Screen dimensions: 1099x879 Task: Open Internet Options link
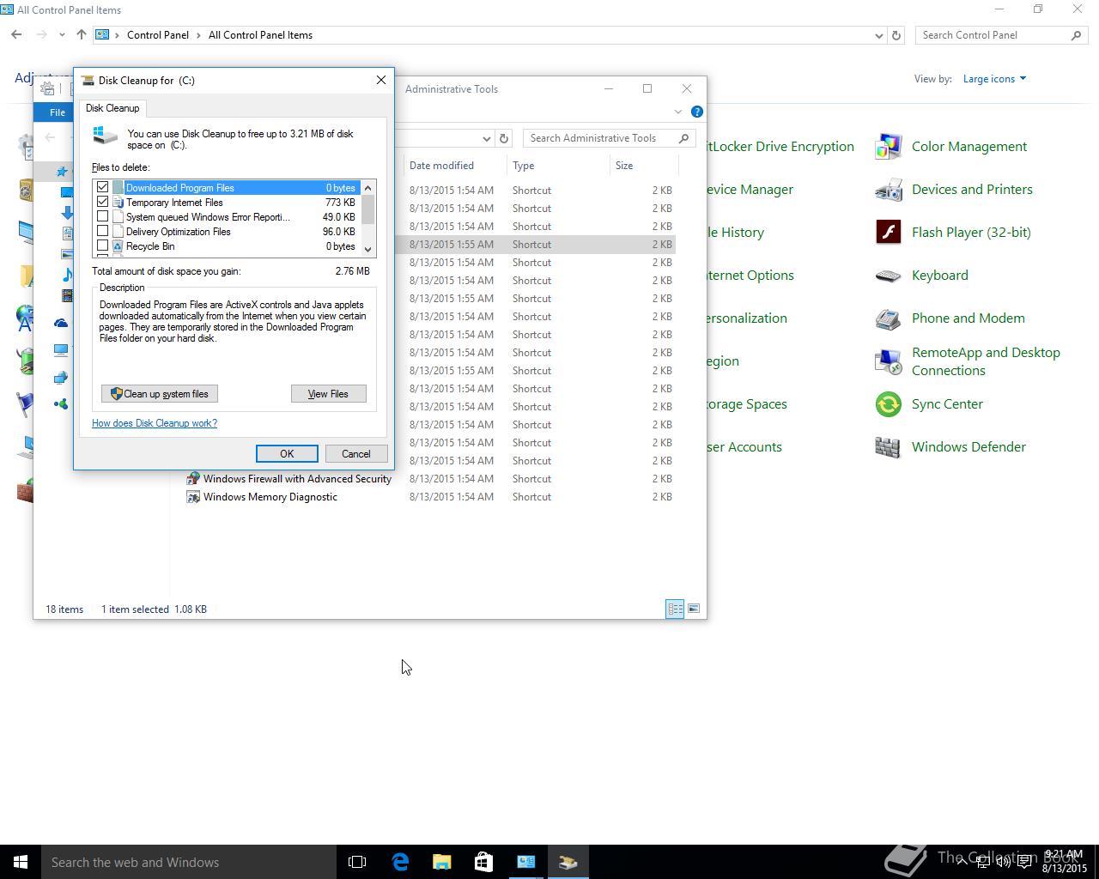[x=750, y=276]
